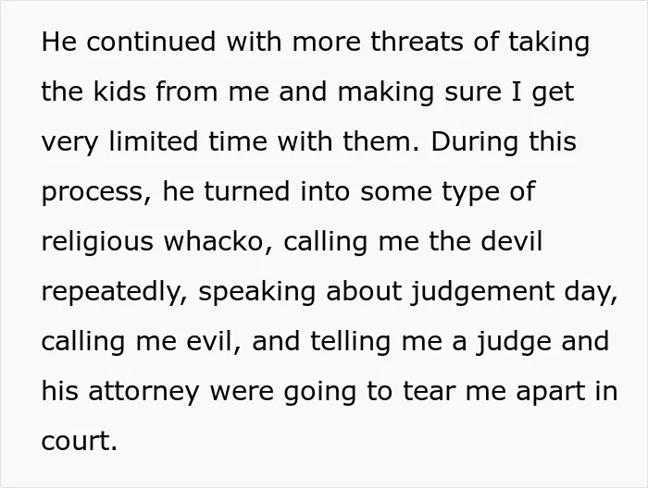Viewport: 648px width, 488px height.
Task: Click the final word "court."
Action: click(x=80, y=441)
